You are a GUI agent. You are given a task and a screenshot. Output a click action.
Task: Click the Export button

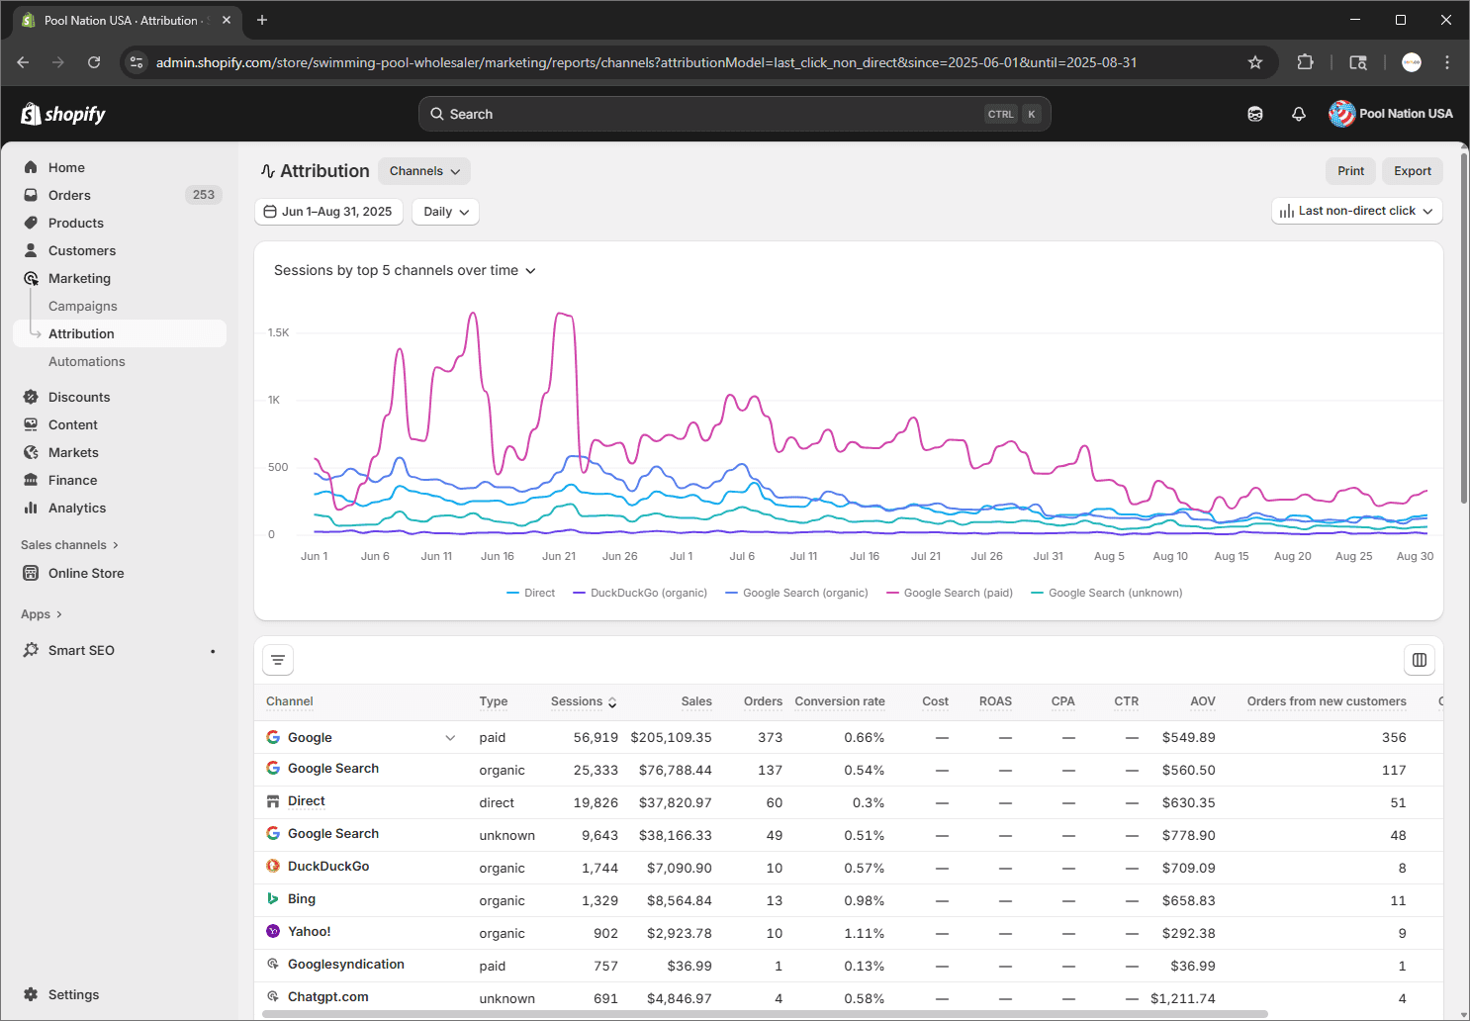[x=1413, y=171]
